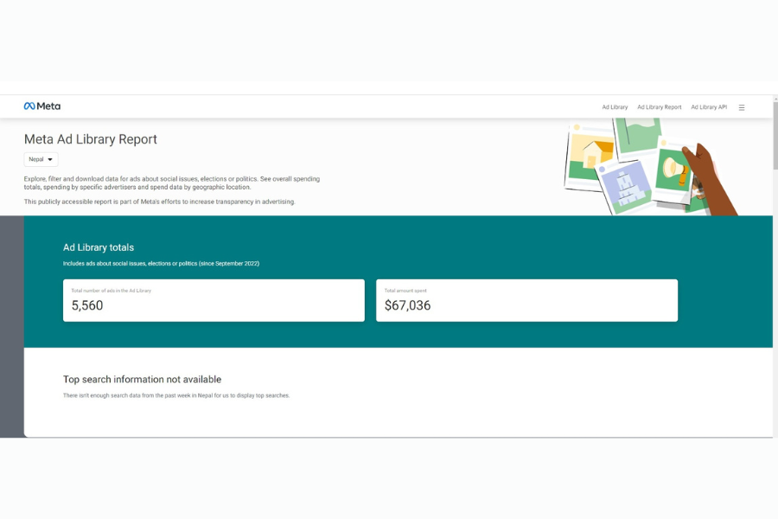Click the arrow on the Nepal selector
The image size is (778, 519).
50,160
